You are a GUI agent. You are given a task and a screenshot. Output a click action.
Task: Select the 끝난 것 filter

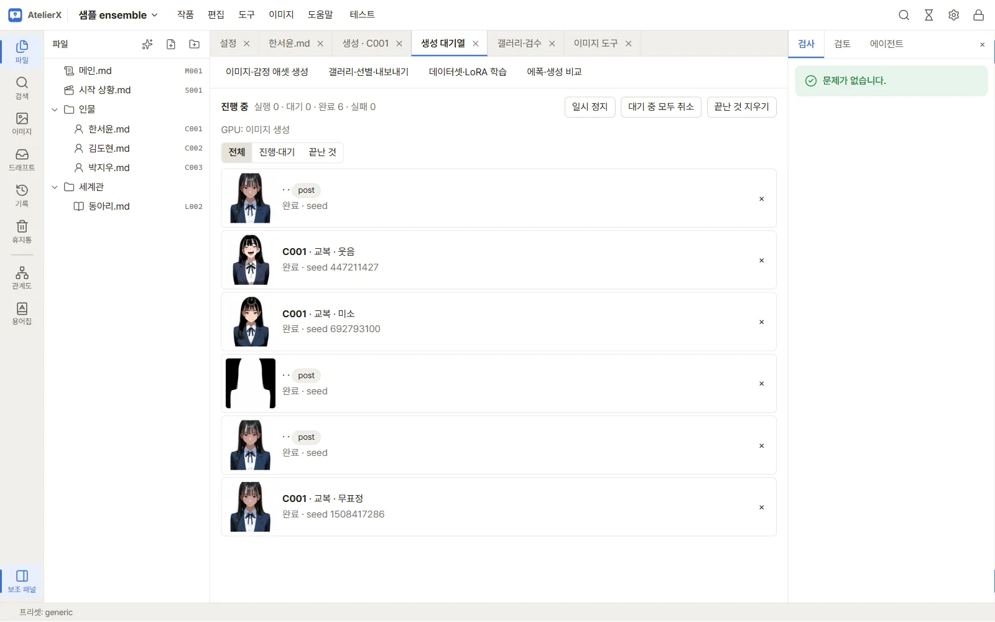[x=322, y=152]
